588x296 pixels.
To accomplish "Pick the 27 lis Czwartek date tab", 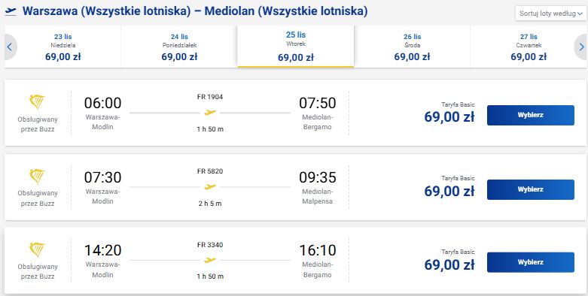I will click(529, 47).
